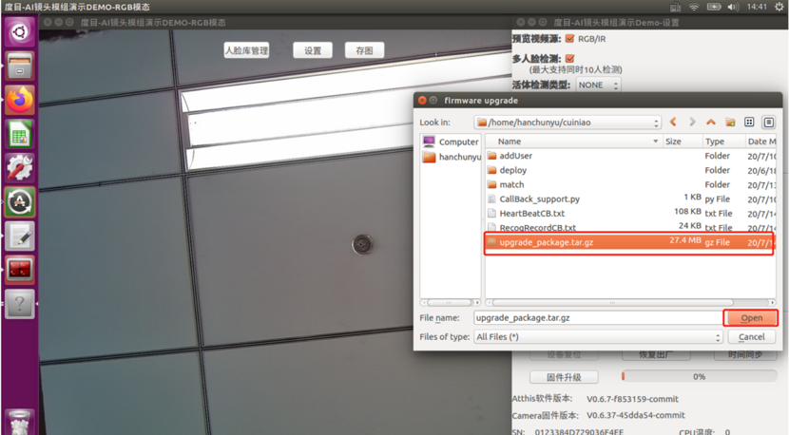Open the Files of type dropdown

598,337
